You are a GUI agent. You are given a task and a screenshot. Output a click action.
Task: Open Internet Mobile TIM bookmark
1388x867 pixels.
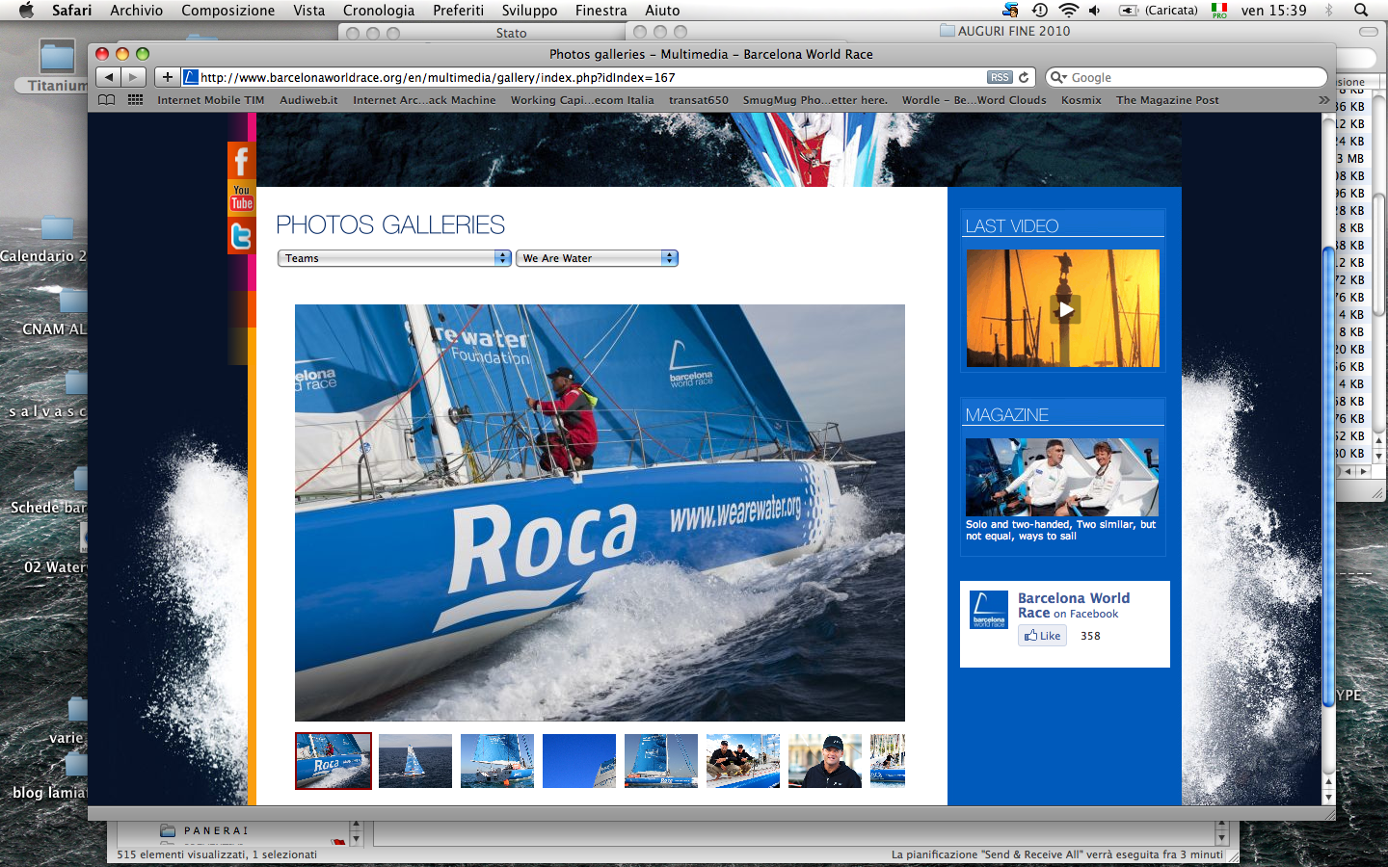[x=210, y=100]
